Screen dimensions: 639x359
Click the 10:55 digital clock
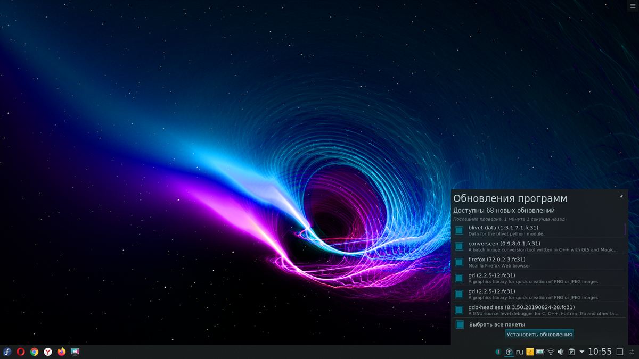coord(600,352)
